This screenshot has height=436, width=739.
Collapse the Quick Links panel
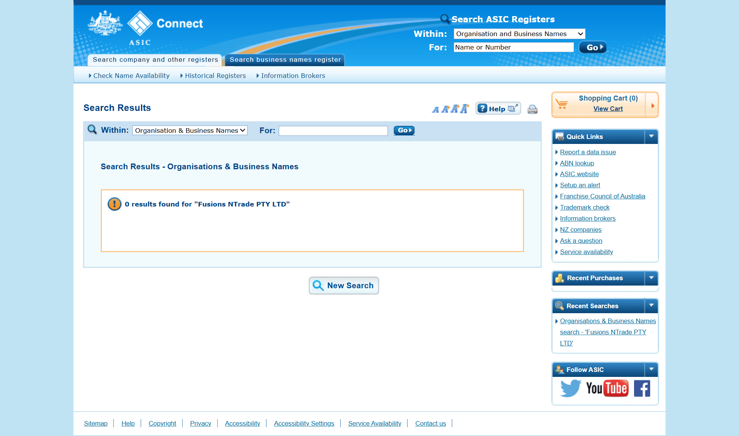651,136
